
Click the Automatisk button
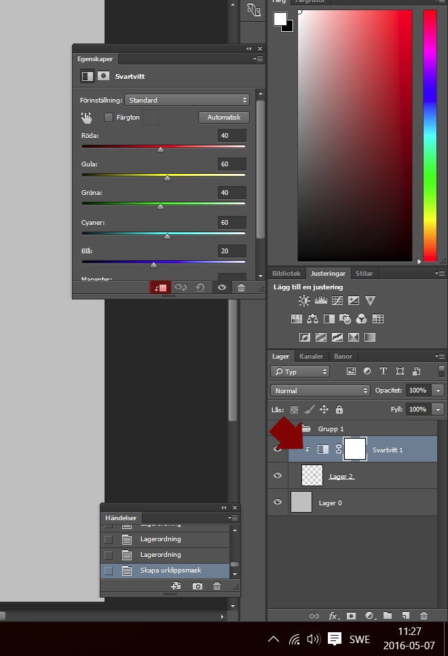pyautogui.click(x=224, y=117)
